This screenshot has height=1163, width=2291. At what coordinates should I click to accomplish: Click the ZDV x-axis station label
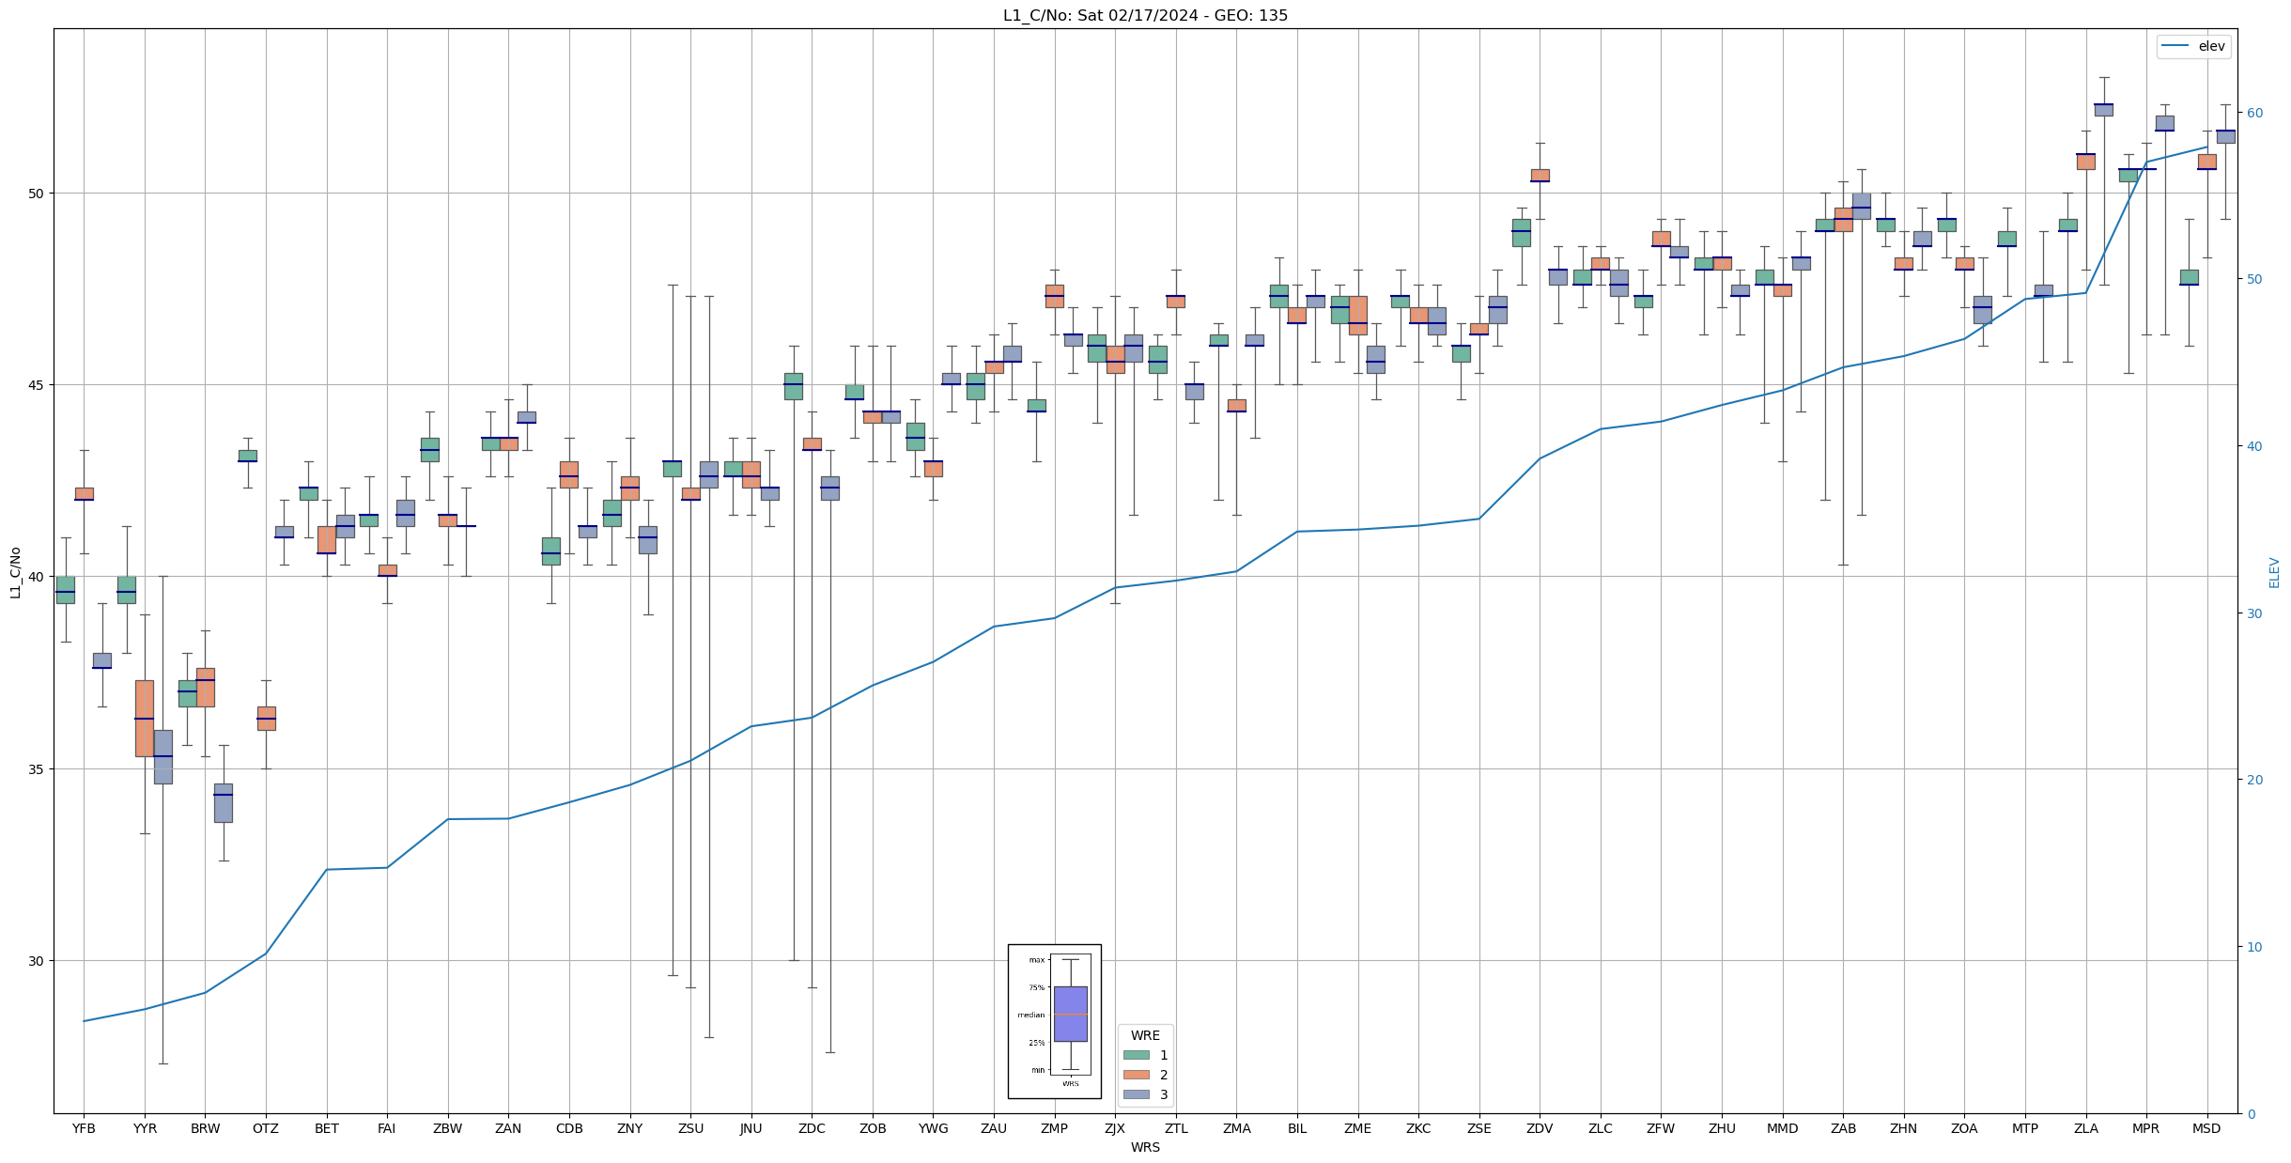1540,1128
